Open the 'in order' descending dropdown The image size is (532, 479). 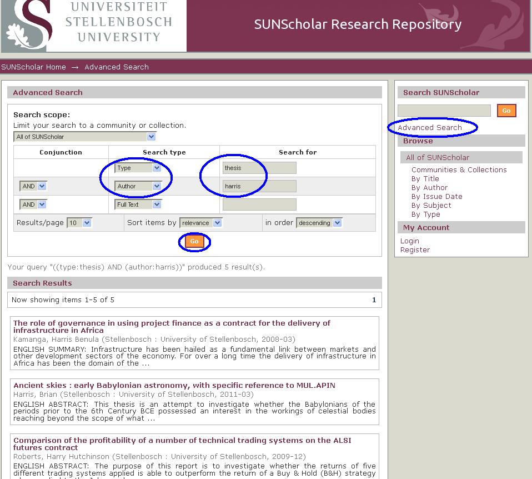click(319, 223)
